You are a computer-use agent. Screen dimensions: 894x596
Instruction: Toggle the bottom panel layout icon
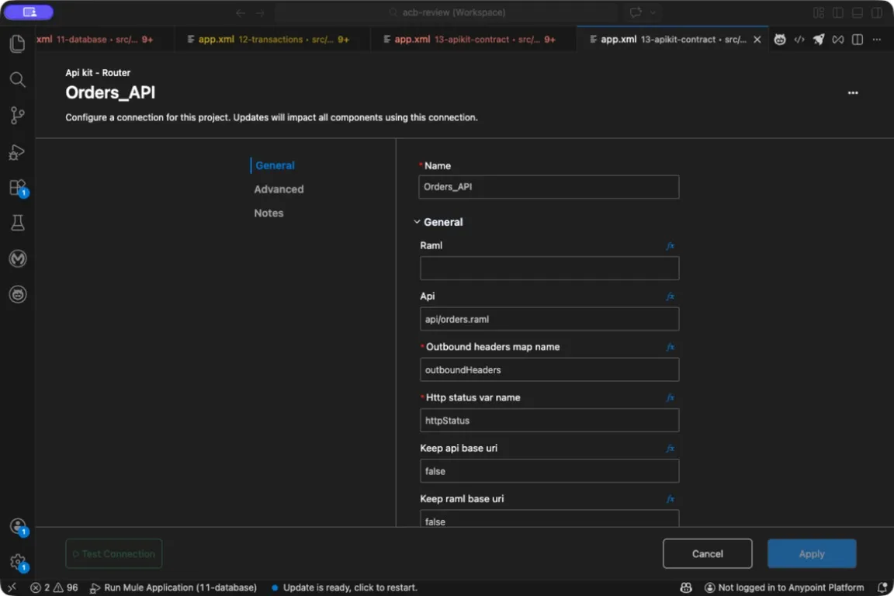click(x=857, y=12)
